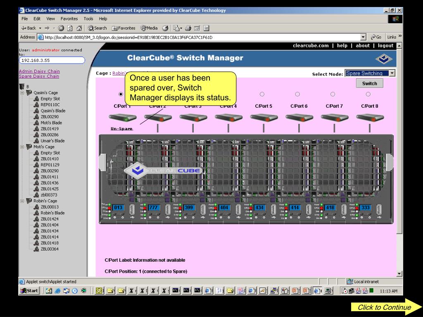423x317 pixels.
Task: Click the Go button beside address
Action: tap(376, 37)
